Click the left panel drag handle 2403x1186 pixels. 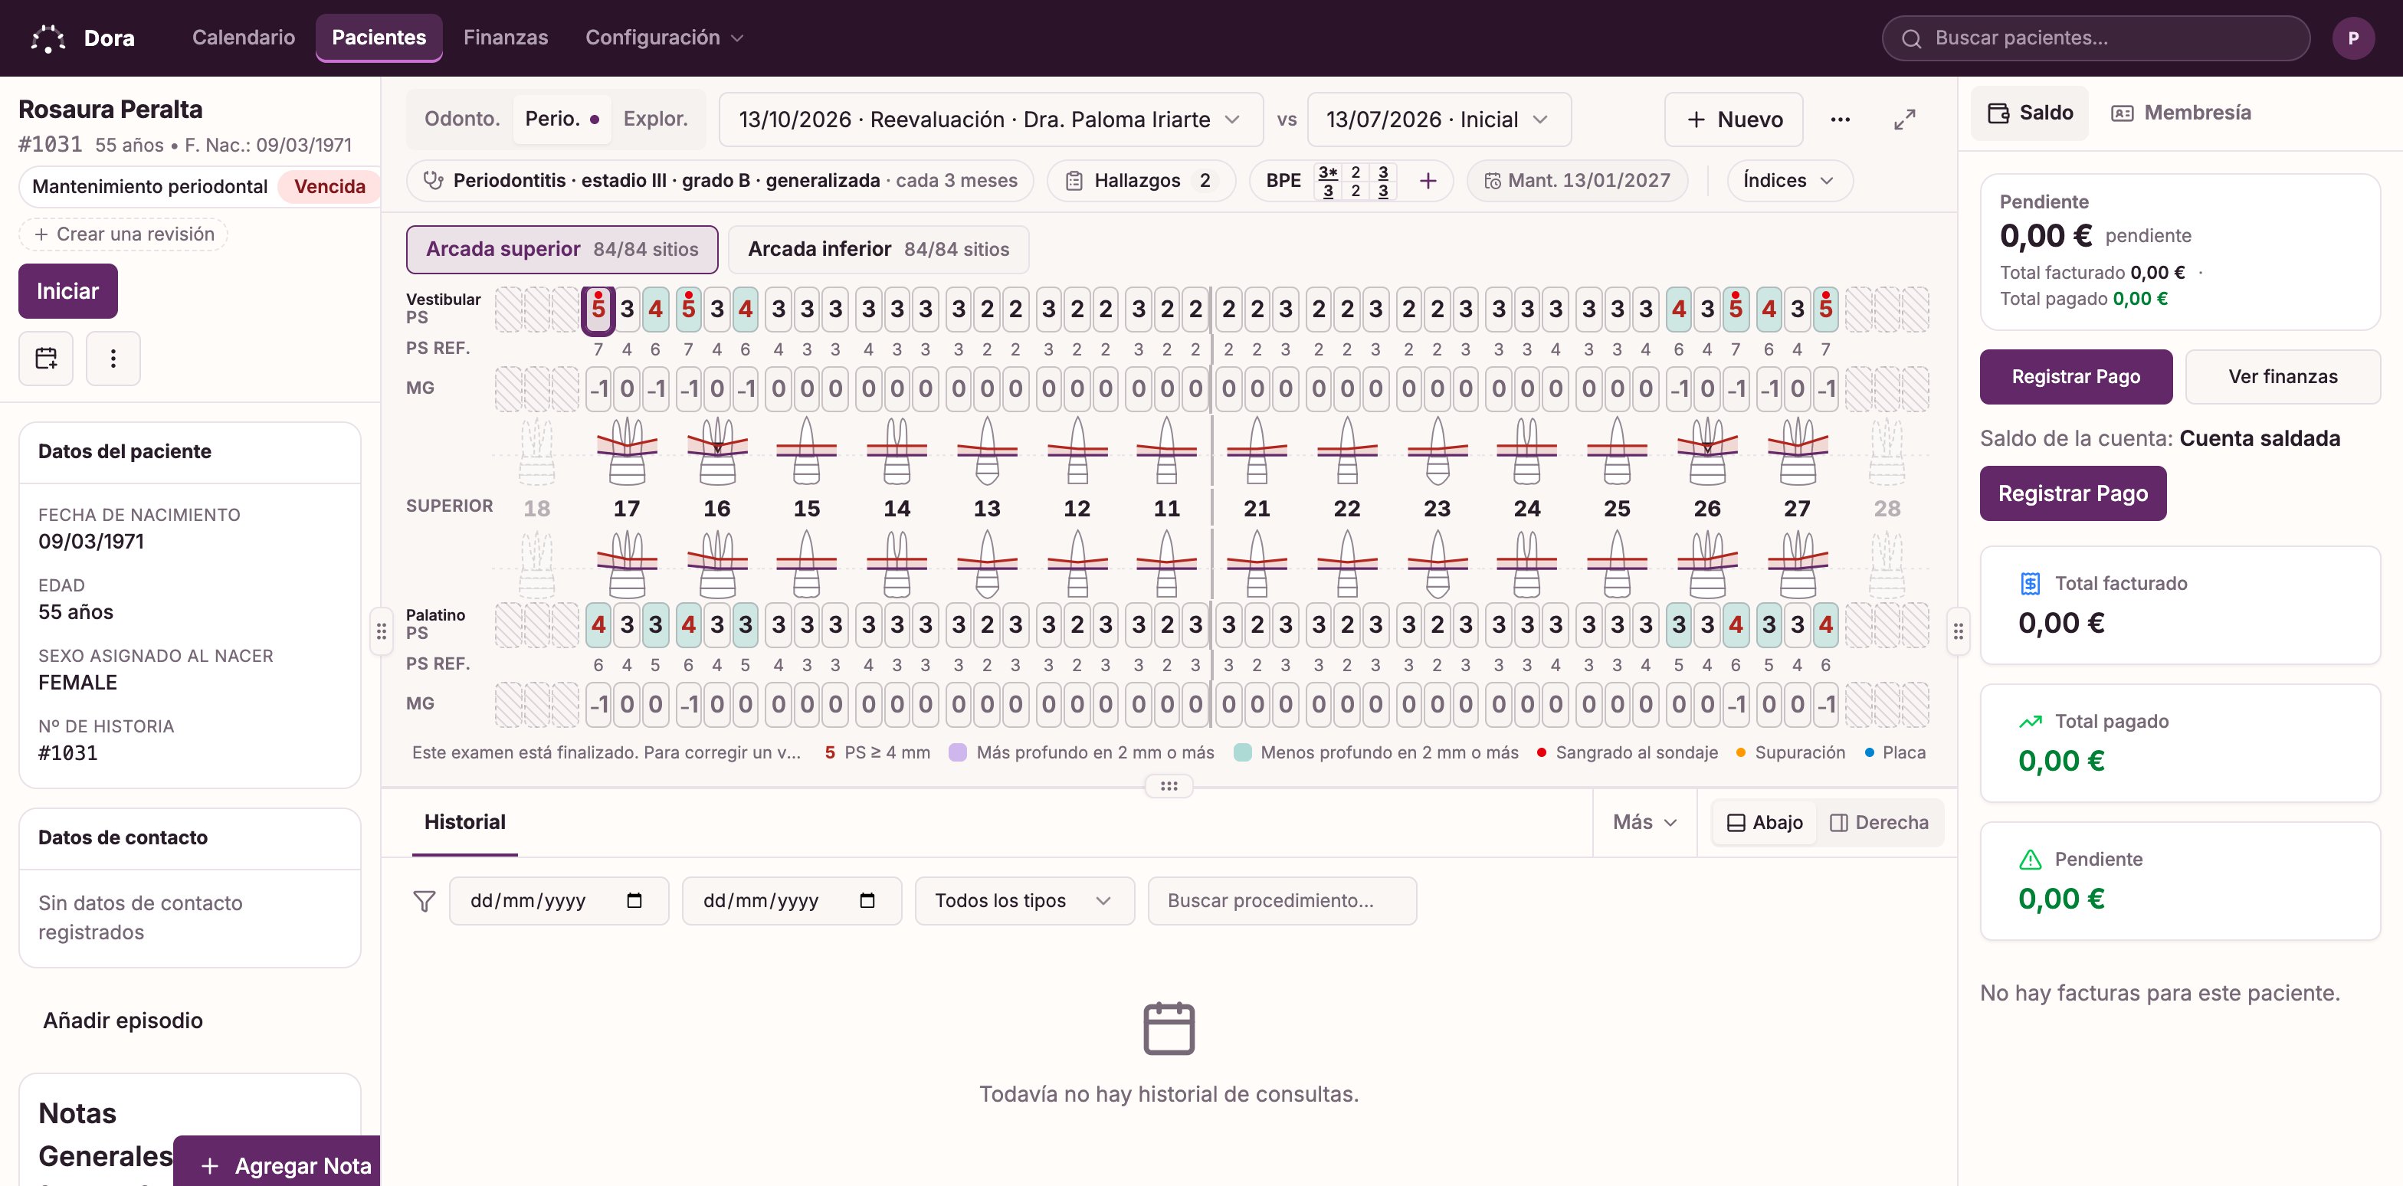381,631
